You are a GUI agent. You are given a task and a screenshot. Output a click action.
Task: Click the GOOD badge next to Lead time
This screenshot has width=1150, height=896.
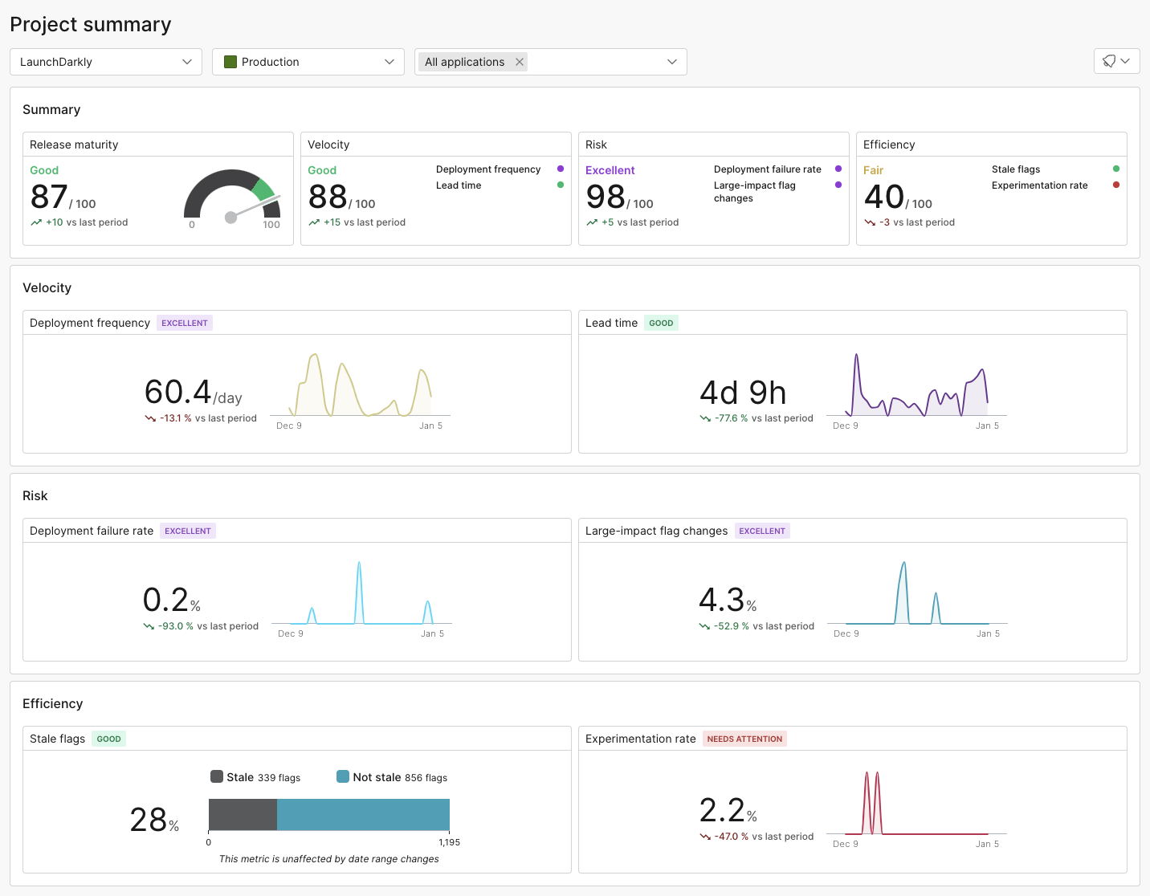pyautogui.click(x=661, y=323)
